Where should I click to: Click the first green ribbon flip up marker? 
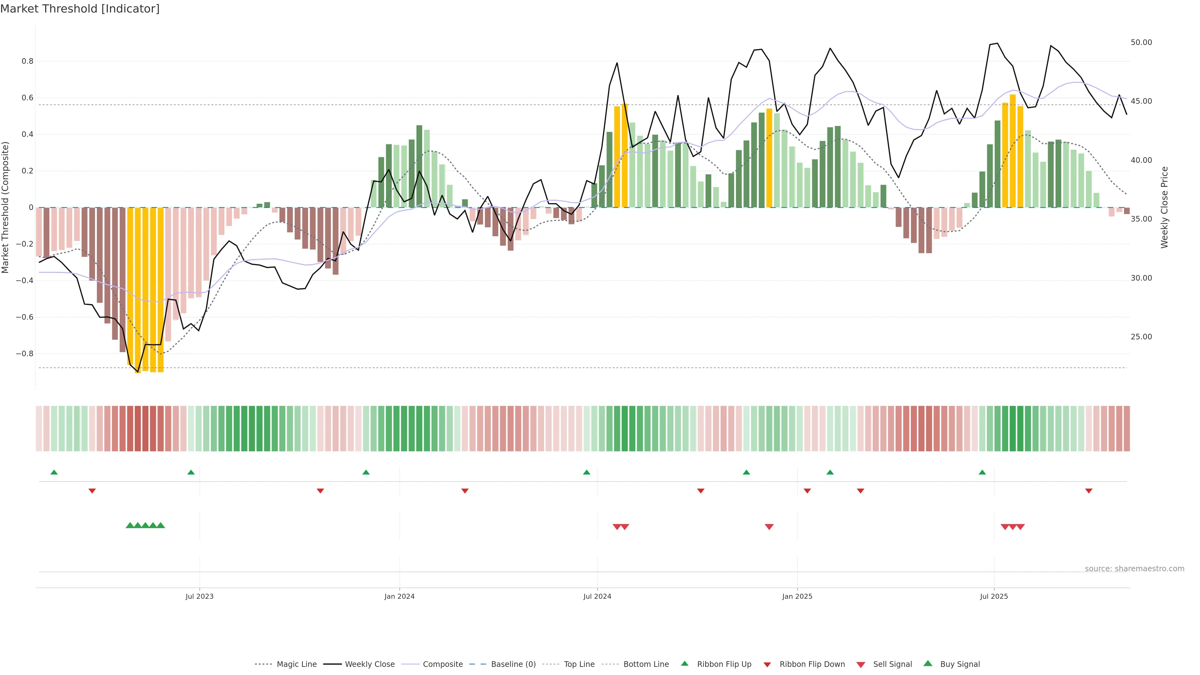pos(54,472)
